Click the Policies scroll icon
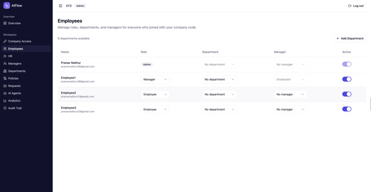Viewport: 371px width, 192px height. coord(5,78)
